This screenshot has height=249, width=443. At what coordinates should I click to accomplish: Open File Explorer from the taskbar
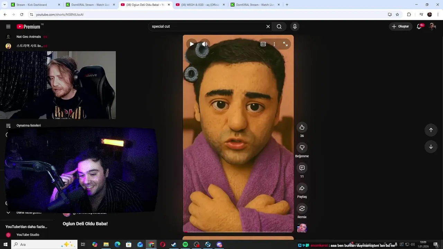(x=106, y=245)
